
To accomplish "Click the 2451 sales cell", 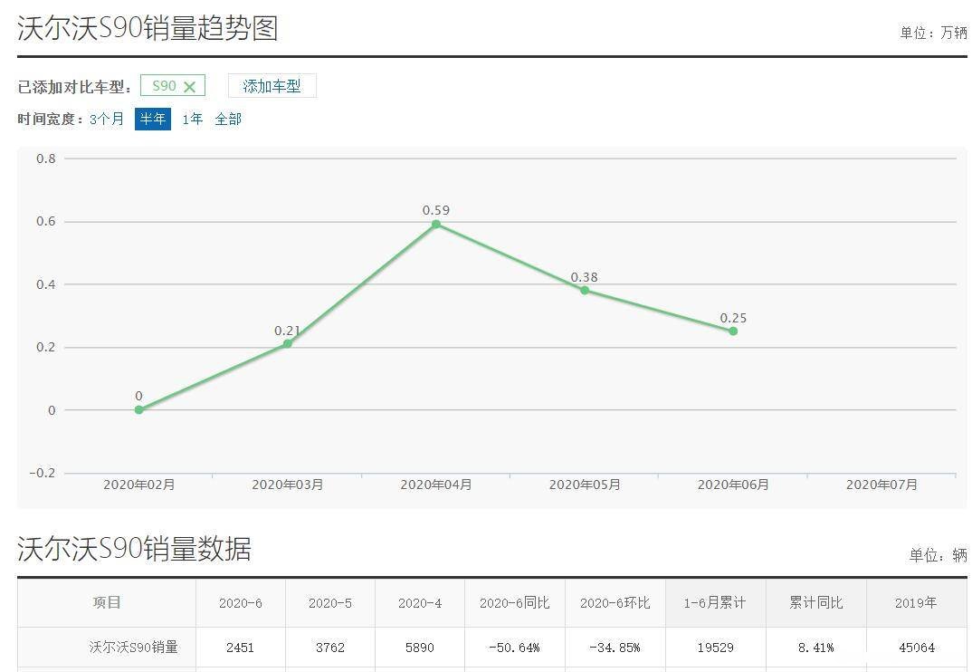I will (x=241, y=648).
